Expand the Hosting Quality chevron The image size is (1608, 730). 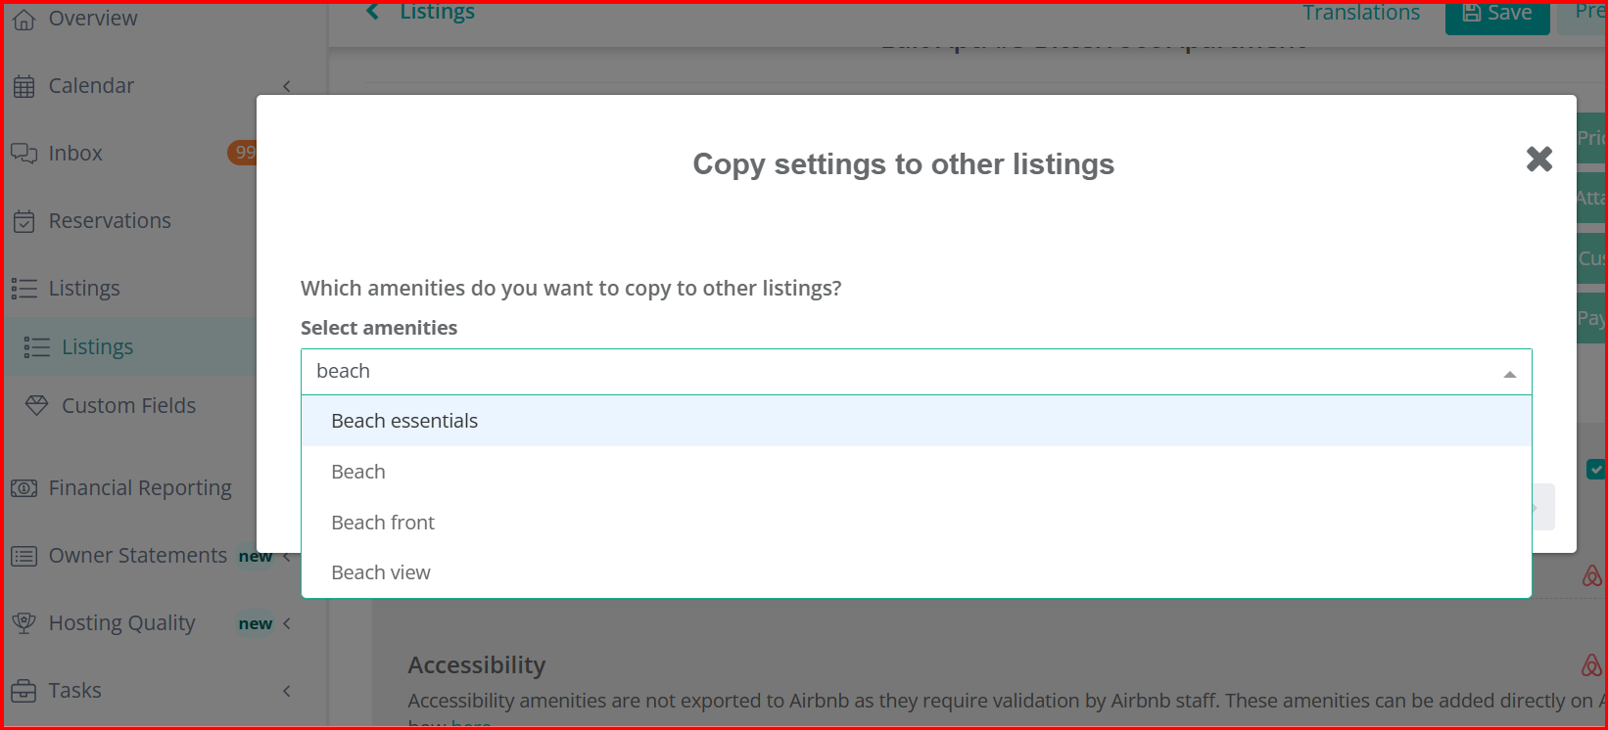click(x=287, y=623)
